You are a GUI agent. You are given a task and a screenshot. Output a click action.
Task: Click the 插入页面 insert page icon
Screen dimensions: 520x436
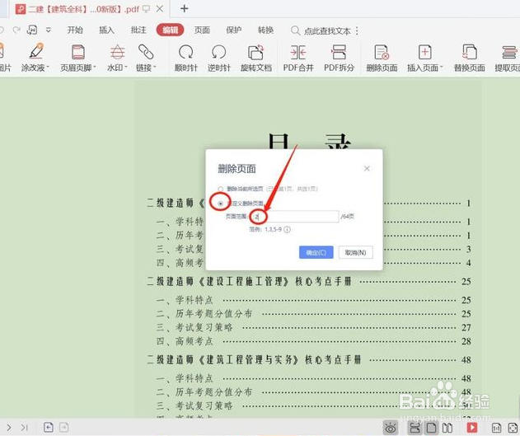point(424,52)
